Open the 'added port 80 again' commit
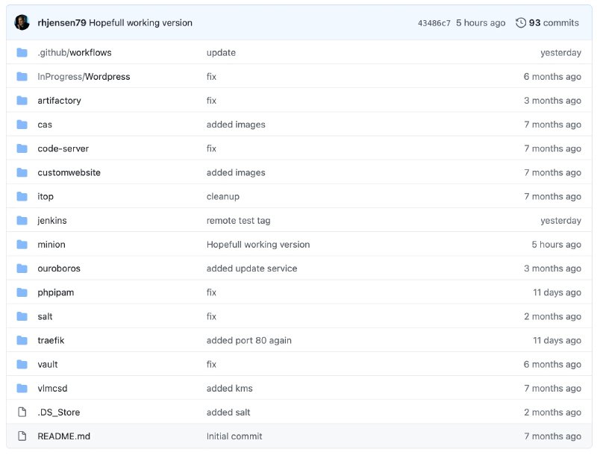Screen dimensions: 597x455 (x=249, y=340)
